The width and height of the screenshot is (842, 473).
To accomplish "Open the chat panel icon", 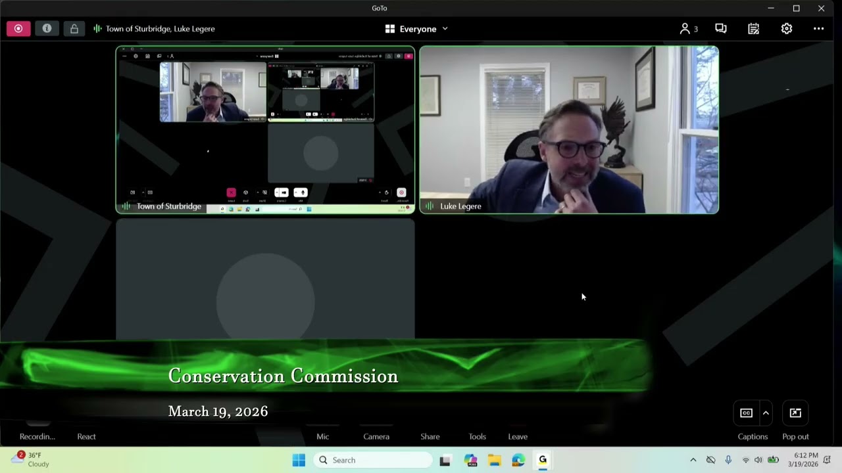I will coord(721,29).
